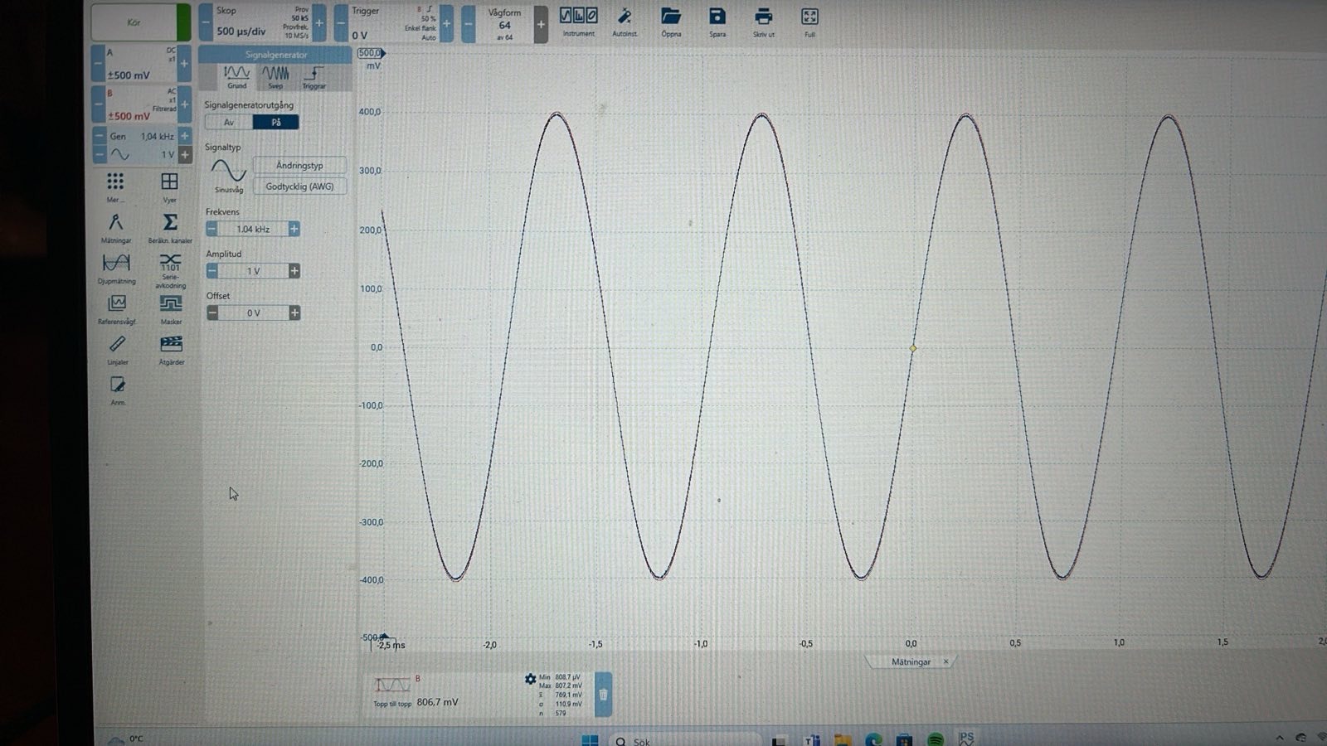Increase channel A range with plus
Image resolution: width=1327 pixels, height=746 pixels.
tap(184, 64)
